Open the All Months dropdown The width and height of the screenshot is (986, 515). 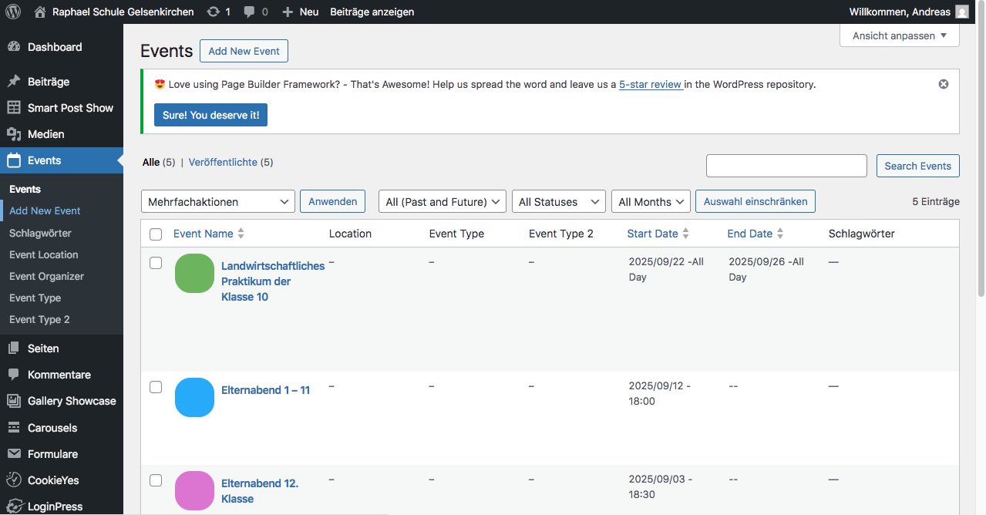pyautogui.click(x=651, y=201)
